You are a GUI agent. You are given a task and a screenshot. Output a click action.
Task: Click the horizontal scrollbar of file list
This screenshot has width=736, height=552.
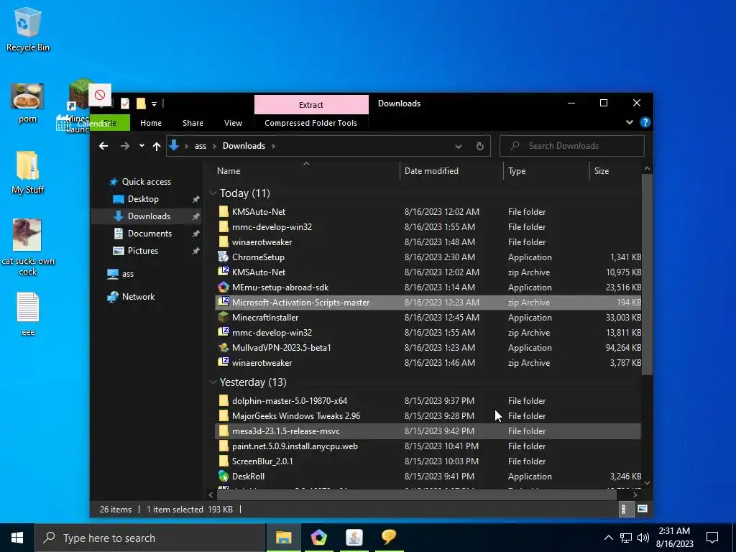coord(416,494)
